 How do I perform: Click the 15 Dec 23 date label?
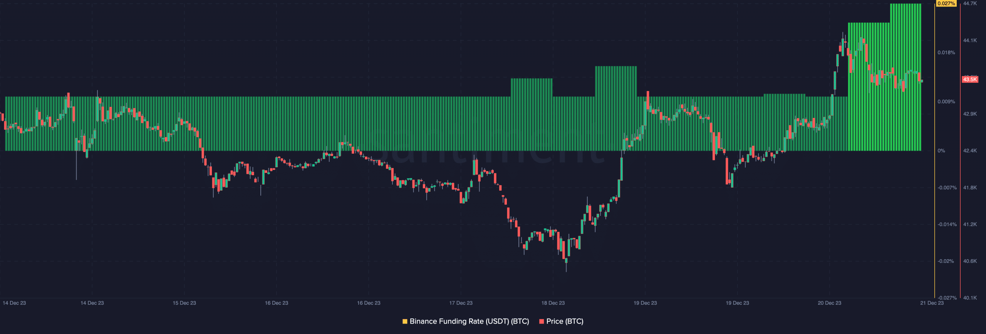click(x=184, y=303)
